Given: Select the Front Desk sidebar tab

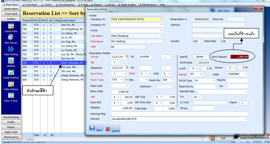Looking at the screenshot, I should (11, 14).
